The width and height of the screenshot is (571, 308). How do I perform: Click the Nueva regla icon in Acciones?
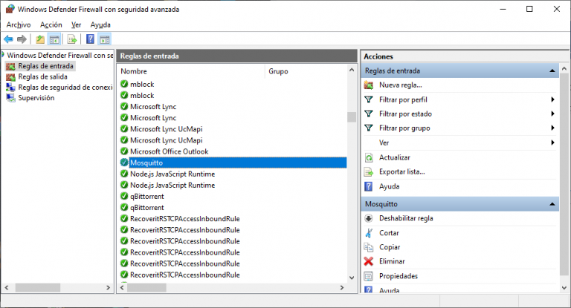pos(369,85)
